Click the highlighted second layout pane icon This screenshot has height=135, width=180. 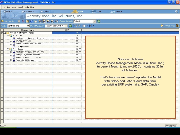[x=44, y=21]
